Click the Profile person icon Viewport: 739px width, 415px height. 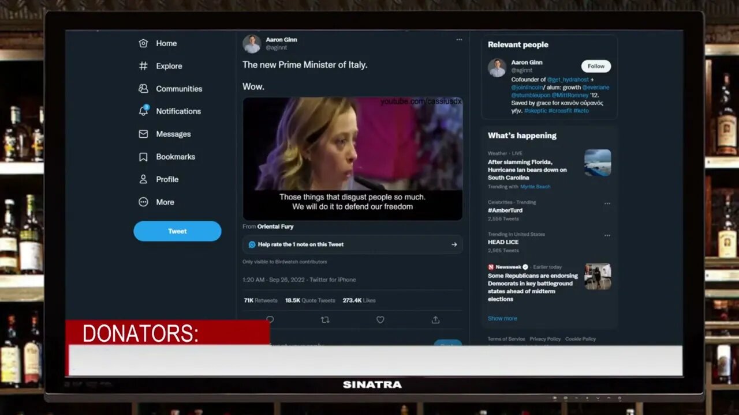143,179
